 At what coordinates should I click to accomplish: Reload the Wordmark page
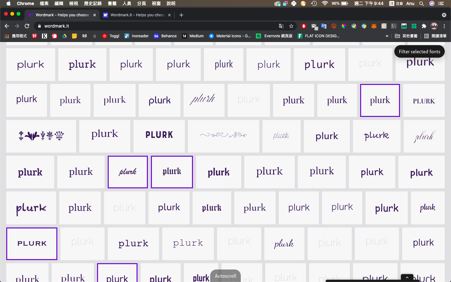(27, 26)
